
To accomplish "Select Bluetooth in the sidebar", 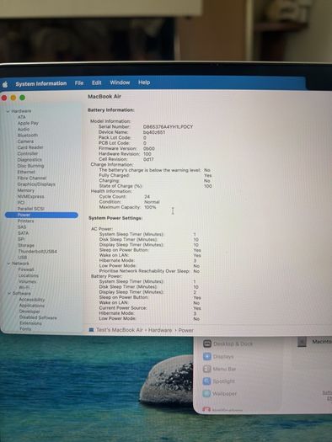I will [x=28, y=136].
